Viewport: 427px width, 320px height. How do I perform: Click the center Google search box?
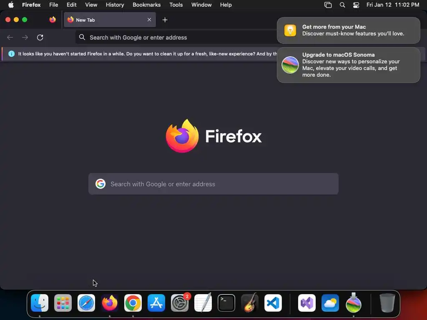click(213, 184)
